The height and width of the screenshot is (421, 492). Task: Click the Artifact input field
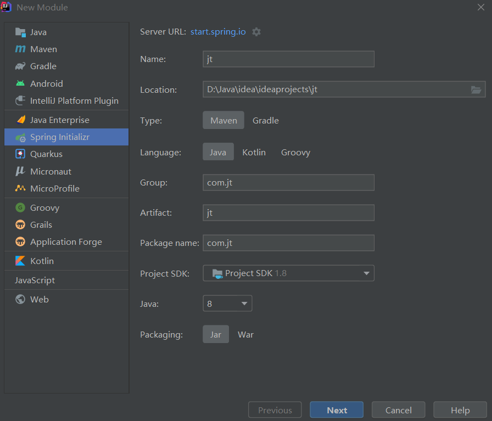click(288, 213)
